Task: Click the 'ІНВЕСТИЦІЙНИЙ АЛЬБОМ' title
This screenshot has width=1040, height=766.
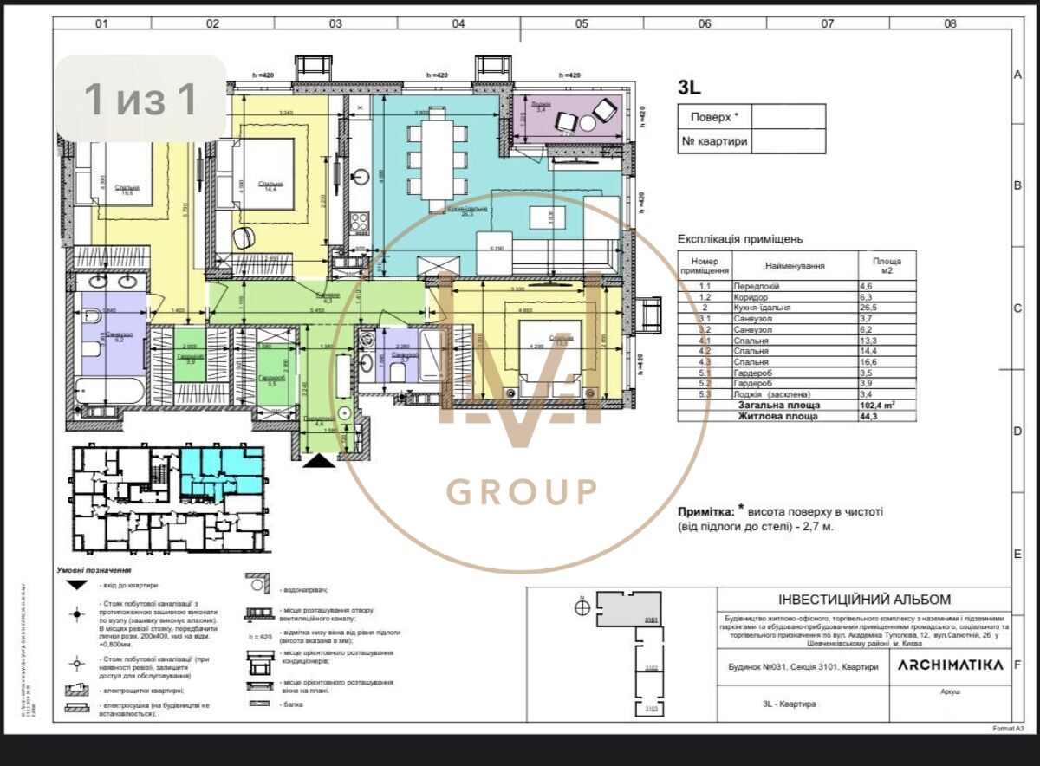Action: (863, 599)
